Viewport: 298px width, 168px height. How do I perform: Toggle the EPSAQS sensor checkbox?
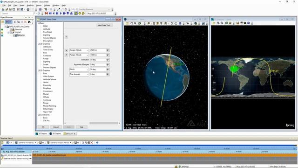[14, 35]
